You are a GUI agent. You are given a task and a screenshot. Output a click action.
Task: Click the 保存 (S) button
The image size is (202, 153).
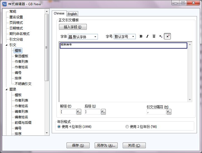pos(78,146)
